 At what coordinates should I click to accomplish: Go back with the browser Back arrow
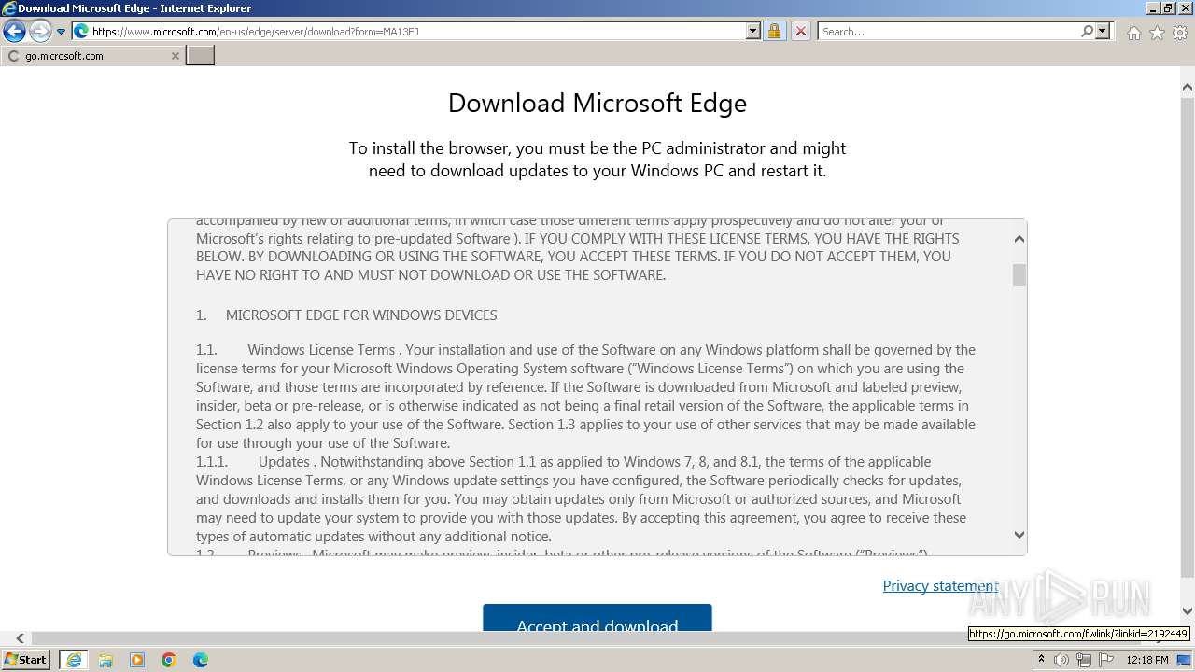click(14, 31)
